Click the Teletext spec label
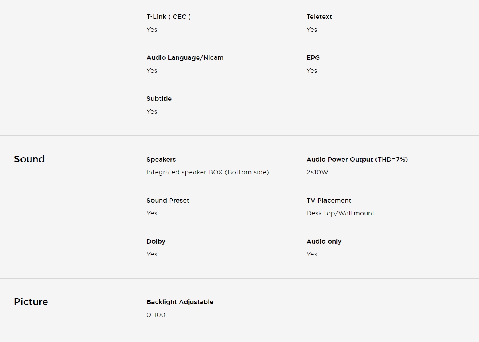Image resolution: width=479 pixels, height=342 pixels. point(319,17)
